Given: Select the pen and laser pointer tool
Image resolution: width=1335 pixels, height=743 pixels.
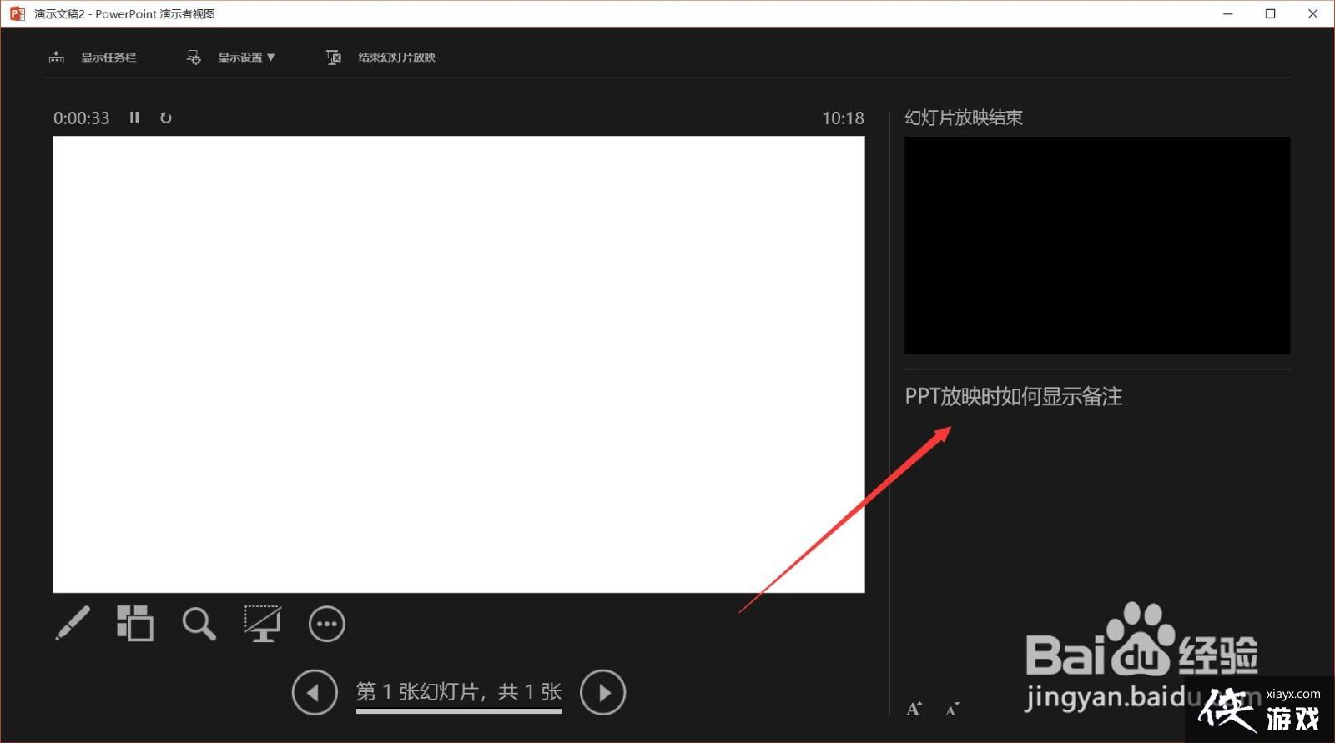Looking at the screenshot, I should (73, 623).
